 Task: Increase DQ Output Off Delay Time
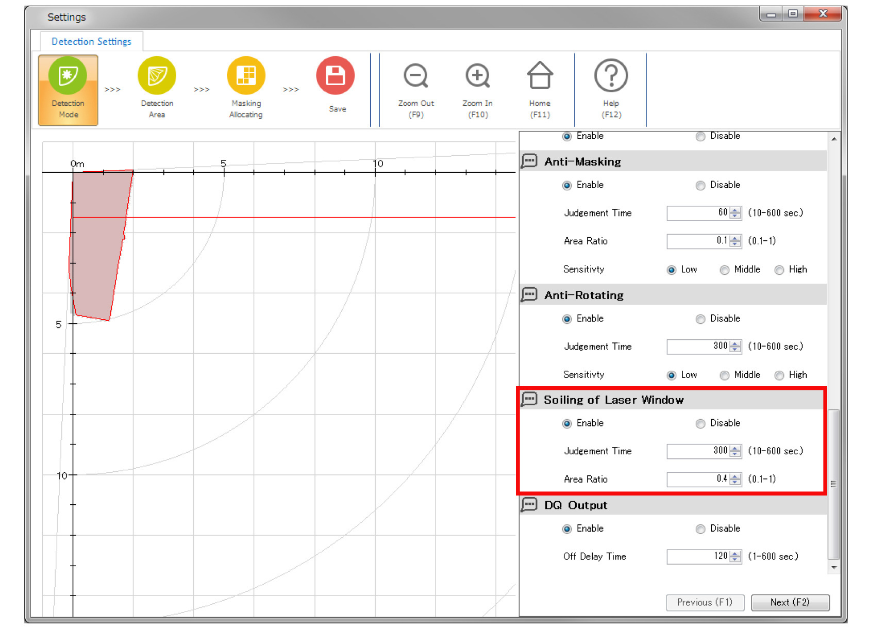(x=736, y=554)
